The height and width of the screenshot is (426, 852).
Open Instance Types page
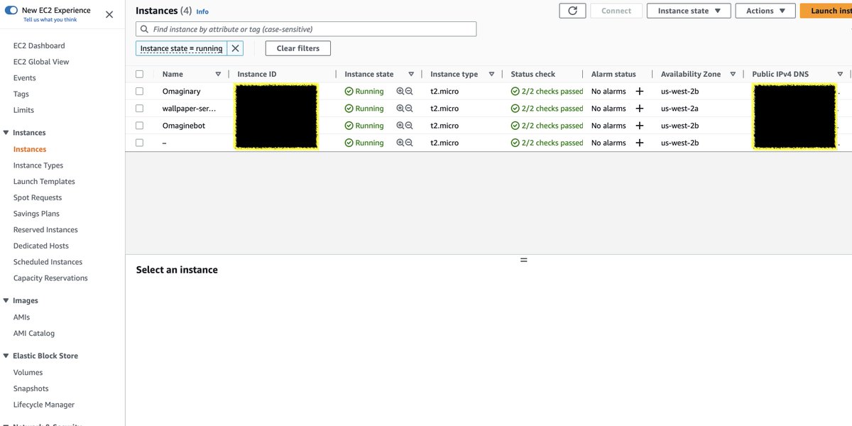(x=38, y=165)
